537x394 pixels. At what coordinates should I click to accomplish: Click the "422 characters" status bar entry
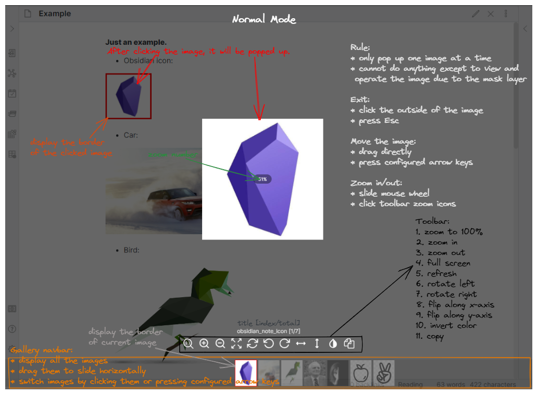coord(493,385)
